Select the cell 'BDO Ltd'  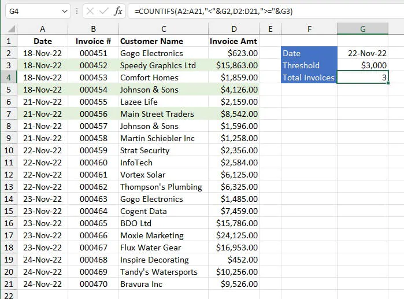tap(164, 223)
